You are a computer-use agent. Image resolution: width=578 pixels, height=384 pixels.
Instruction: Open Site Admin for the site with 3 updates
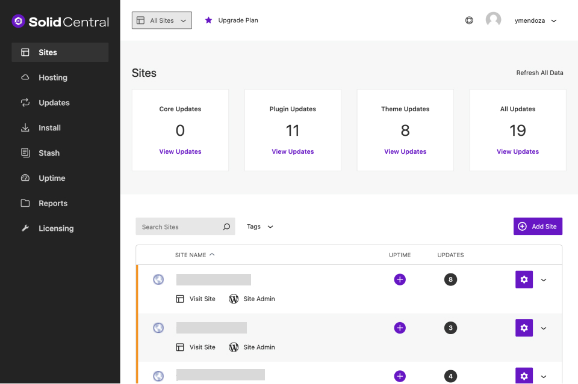coord(252,347)
